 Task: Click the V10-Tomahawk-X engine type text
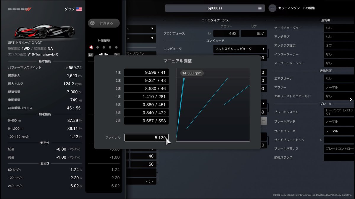pos(43,54)
